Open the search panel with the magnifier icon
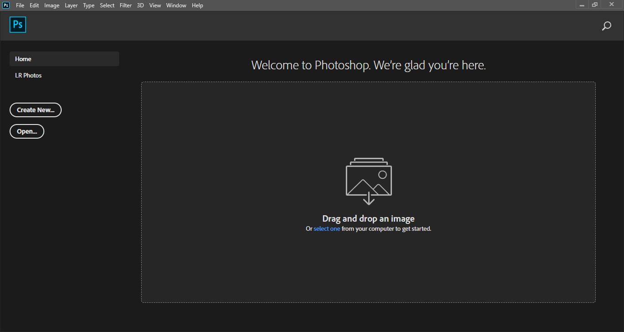Image resolution: width=624 pixels, height=332 pixels. coord(606,26)
